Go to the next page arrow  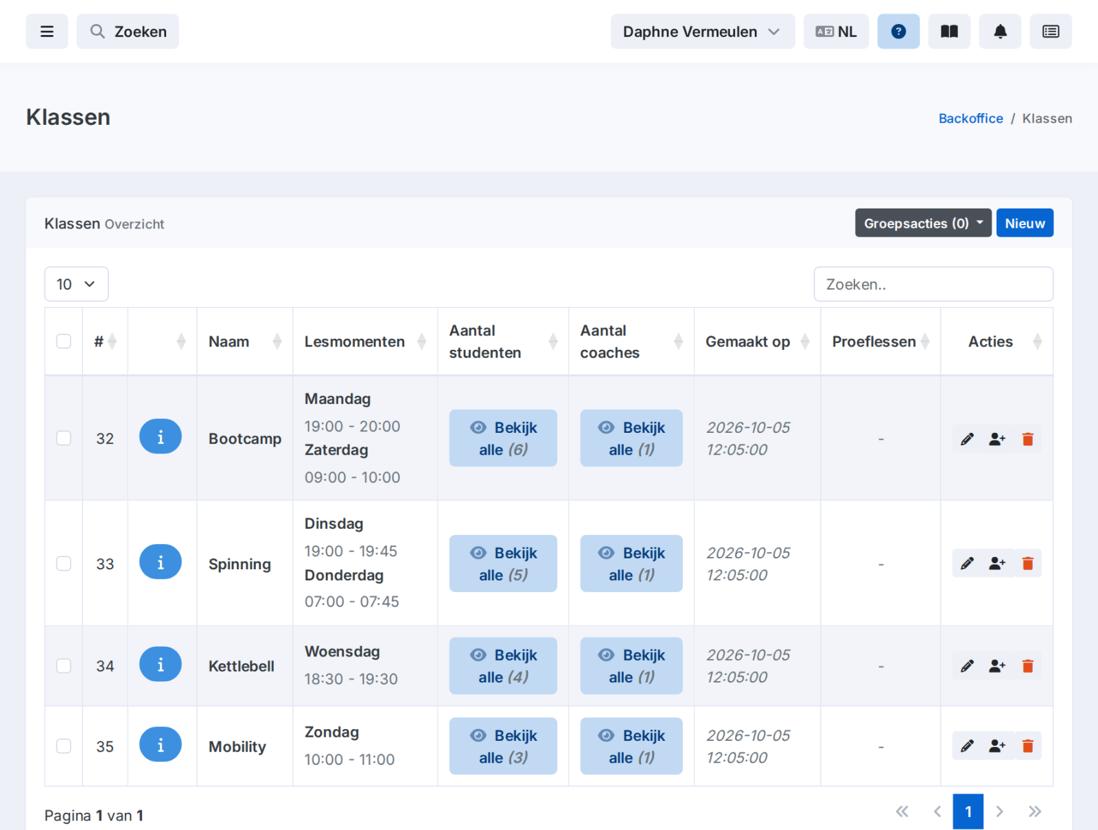click(x=1000, y=811)
